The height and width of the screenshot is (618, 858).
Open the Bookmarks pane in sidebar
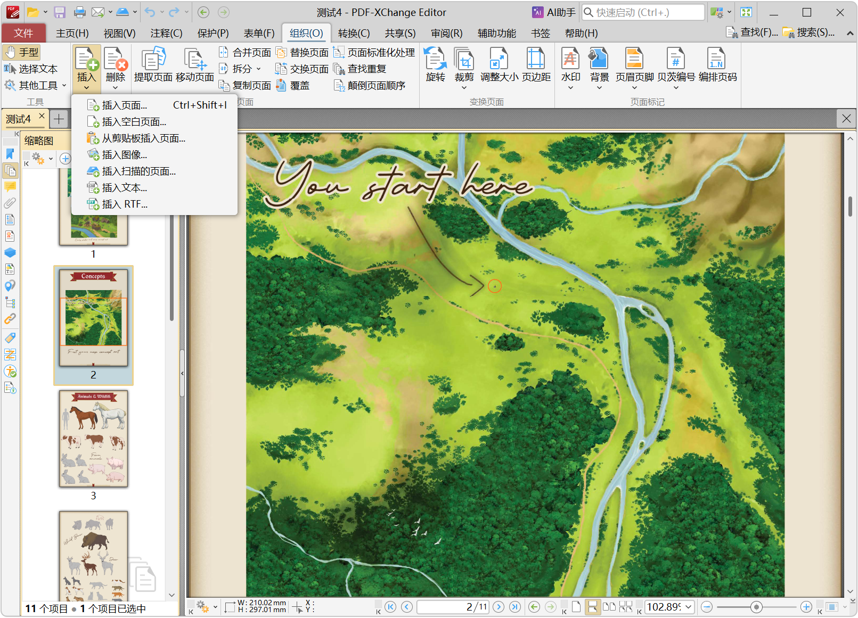(x=10, y=154)
